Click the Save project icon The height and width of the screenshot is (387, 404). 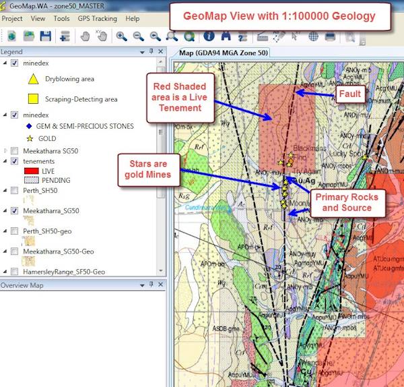46,36
